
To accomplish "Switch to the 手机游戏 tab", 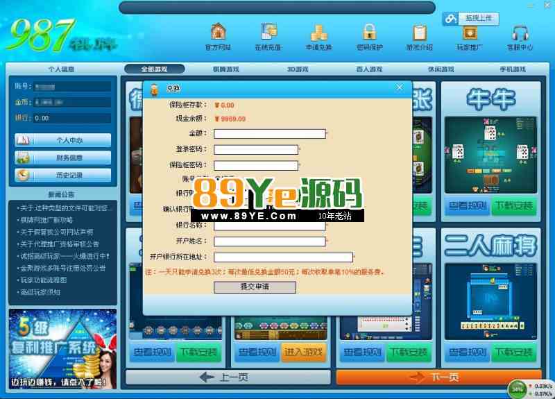I will coord(513,69).
